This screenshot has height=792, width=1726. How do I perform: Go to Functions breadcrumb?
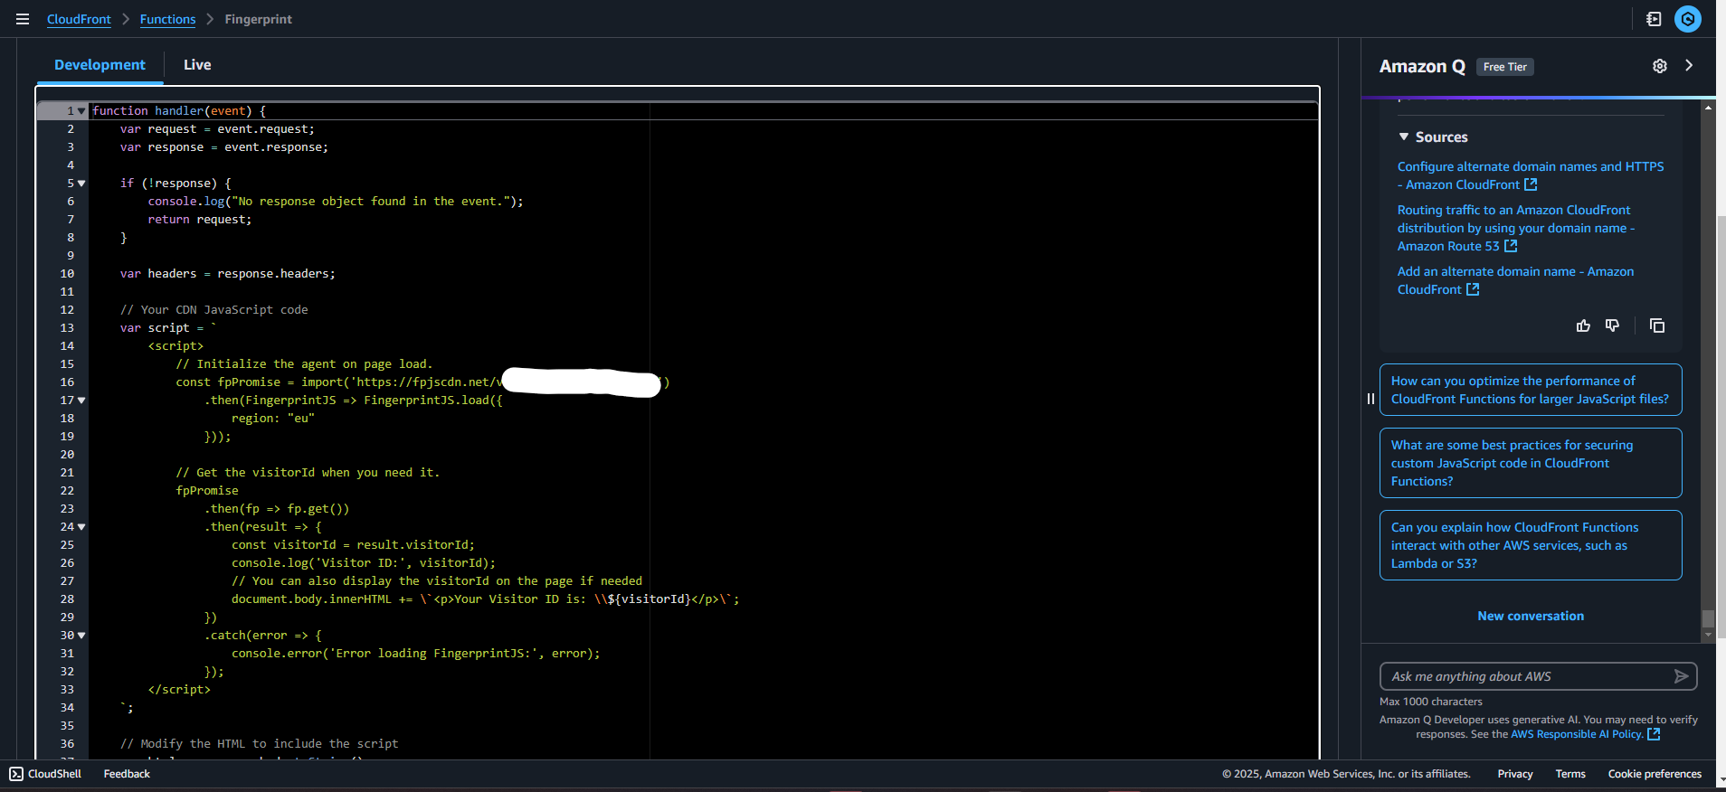[167, 19]
